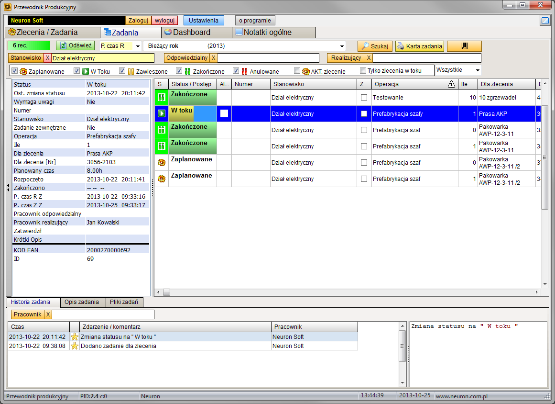Click the task table horizontal scrollbar thumb
The image size is (555, 404).
click(166, 292)
